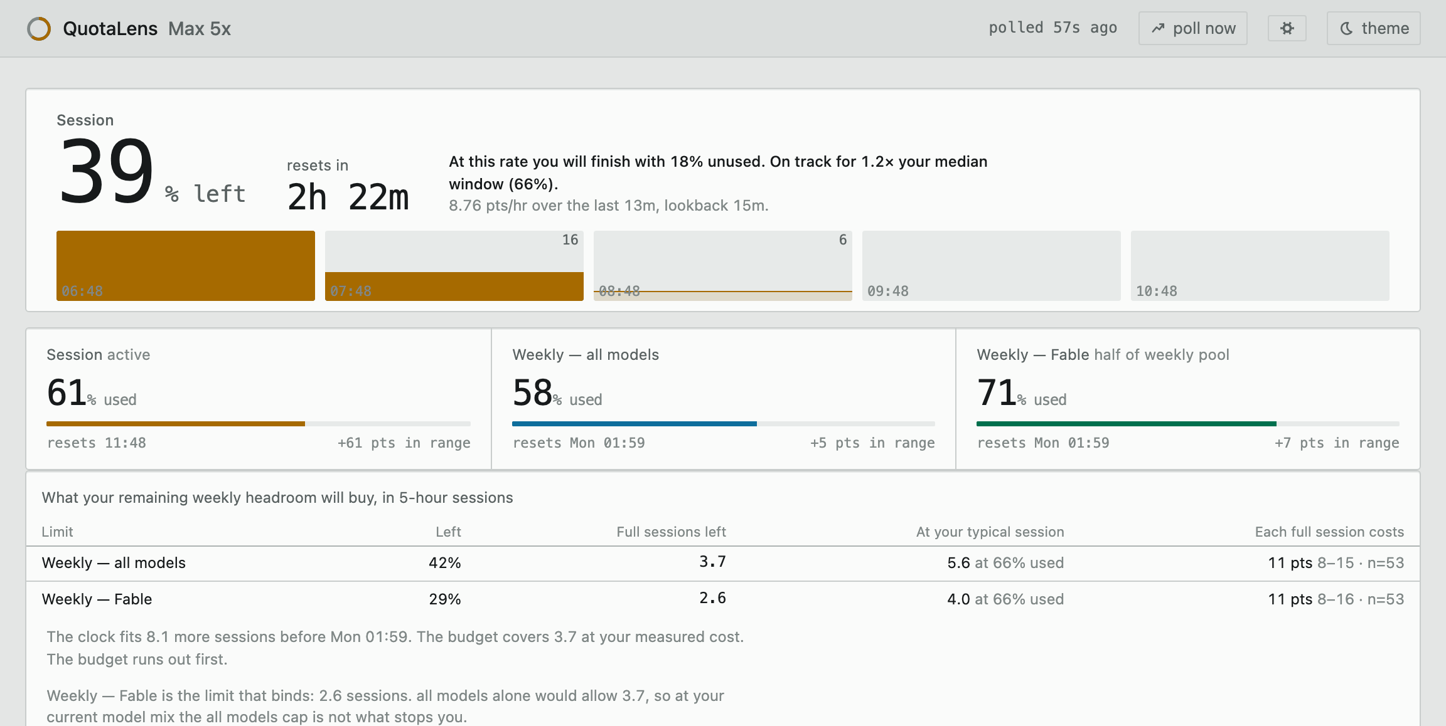Viewport: 1446px width, 726px height.
Task: Click the 'At your typical session' column header
Action: 990,532
